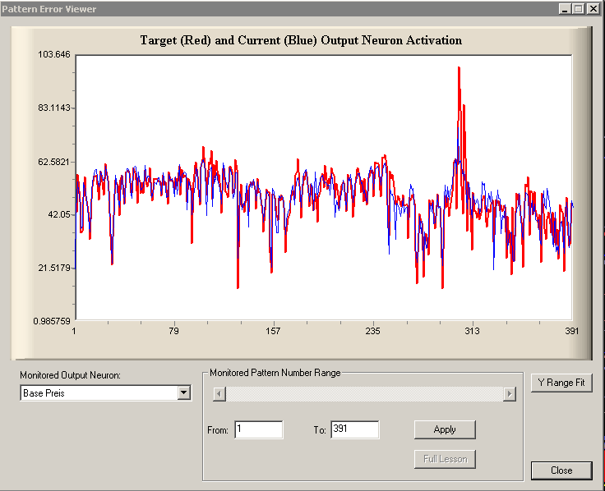Viewport: 605px width, 491px height.
Task: Click the Full Lesson button
Action: click(445, 459)
